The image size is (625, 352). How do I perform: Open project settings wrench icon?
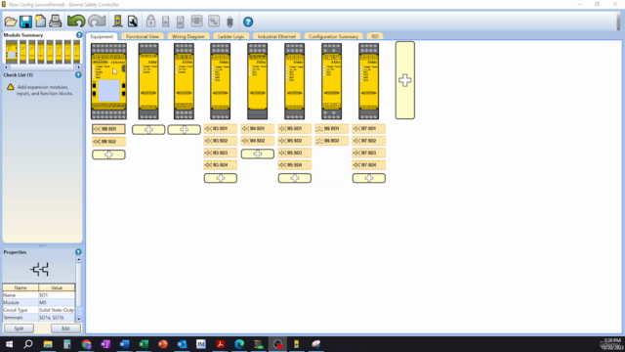point(133,22)
